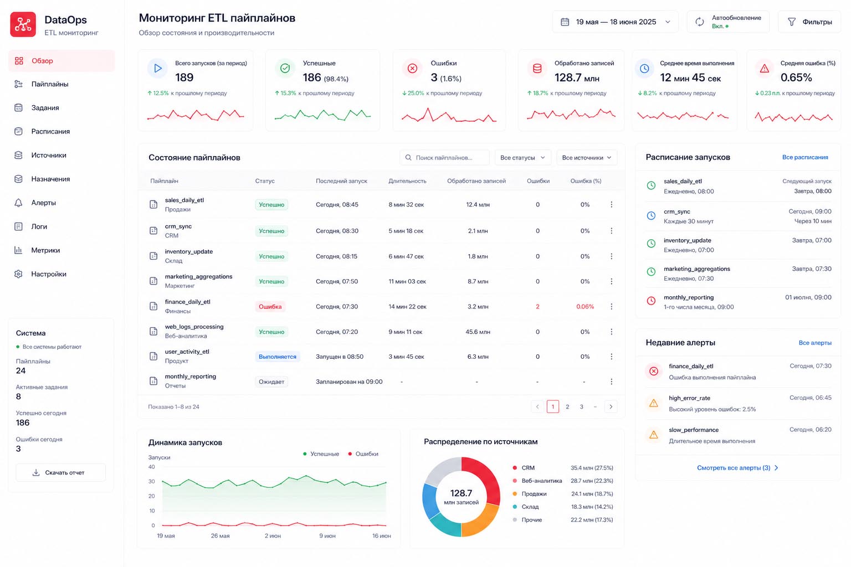Open Настройки gear icon in sidebar

[x=18, y=274]
